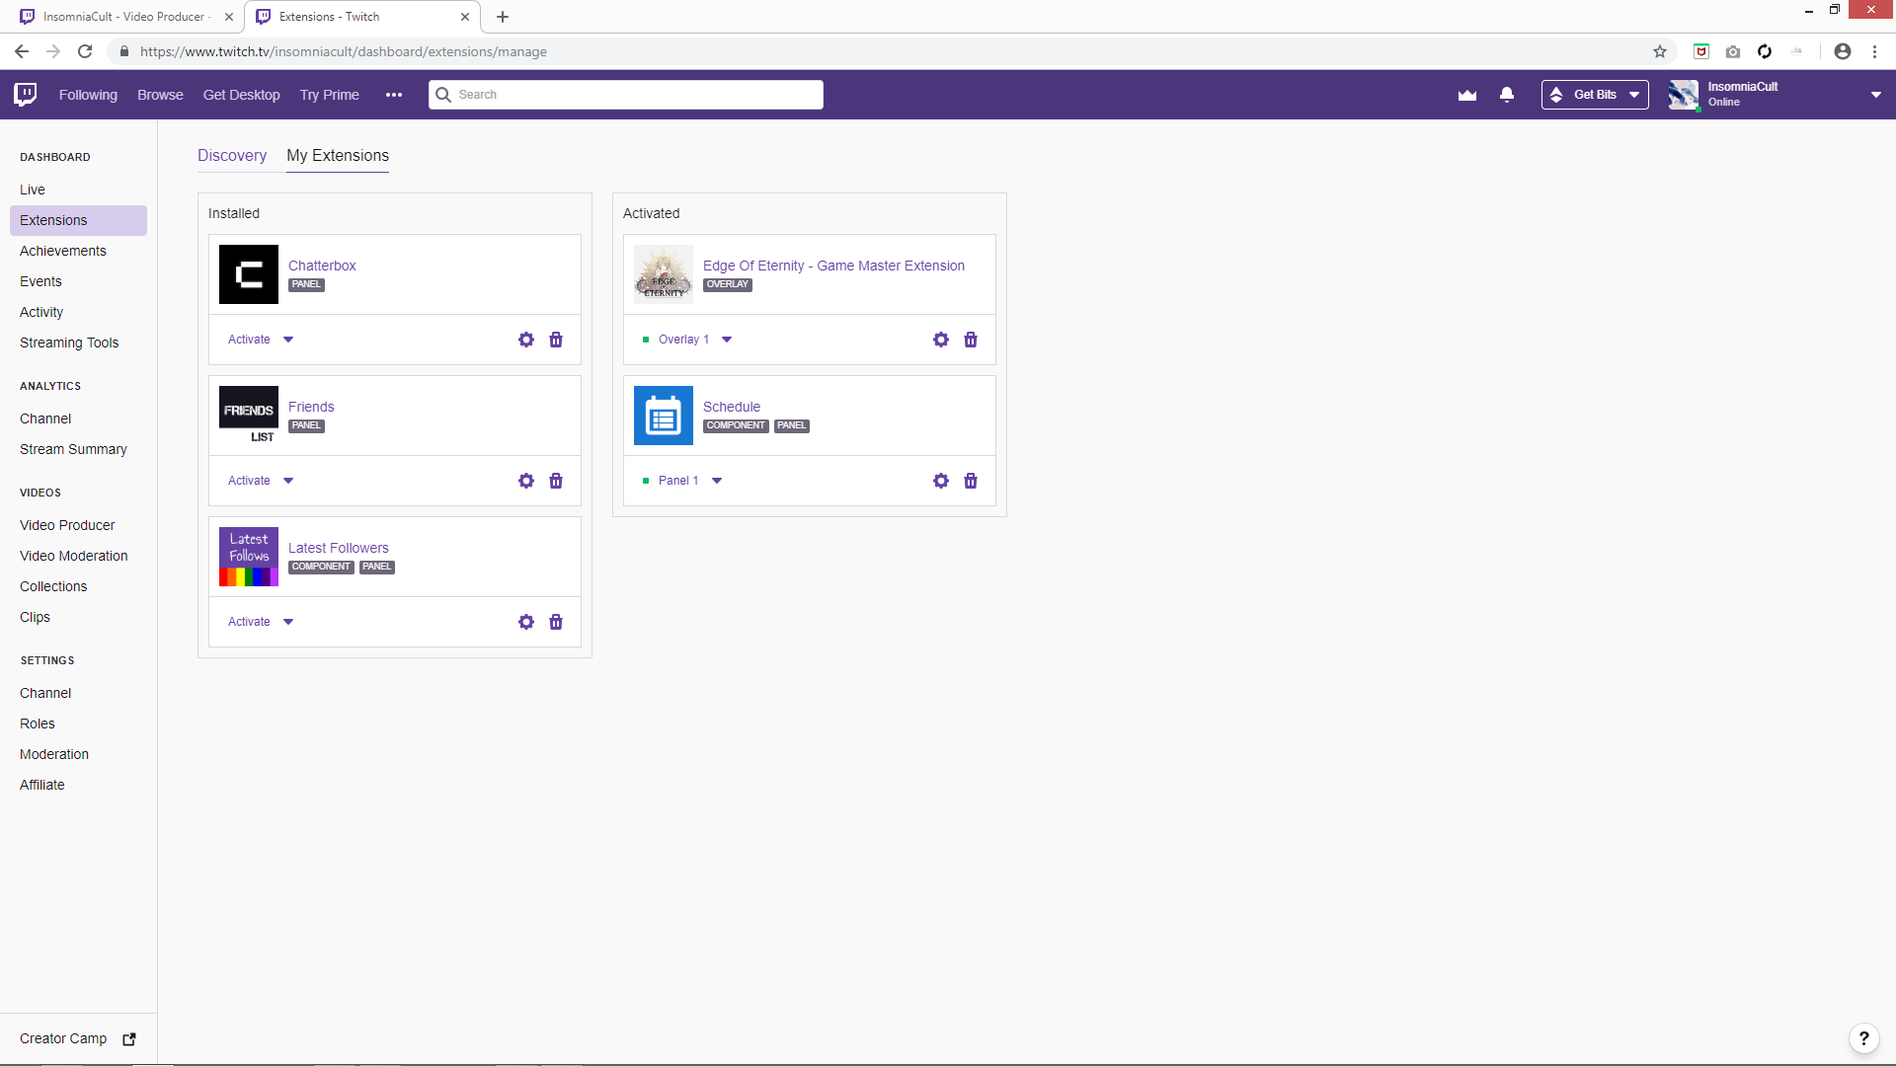Select Extensions in dashboard sidebar
Image resolution: width=1896 pixels, height=1066 pixels.
(78, 220)
